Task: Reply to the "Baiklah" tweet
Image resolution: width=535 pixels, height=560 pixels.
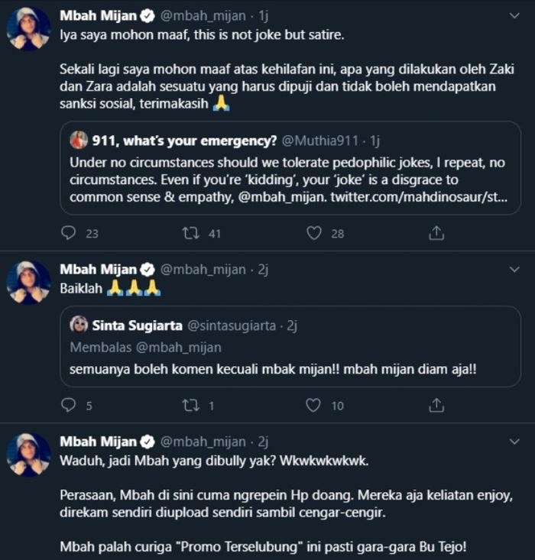Action: coord(69,405)
